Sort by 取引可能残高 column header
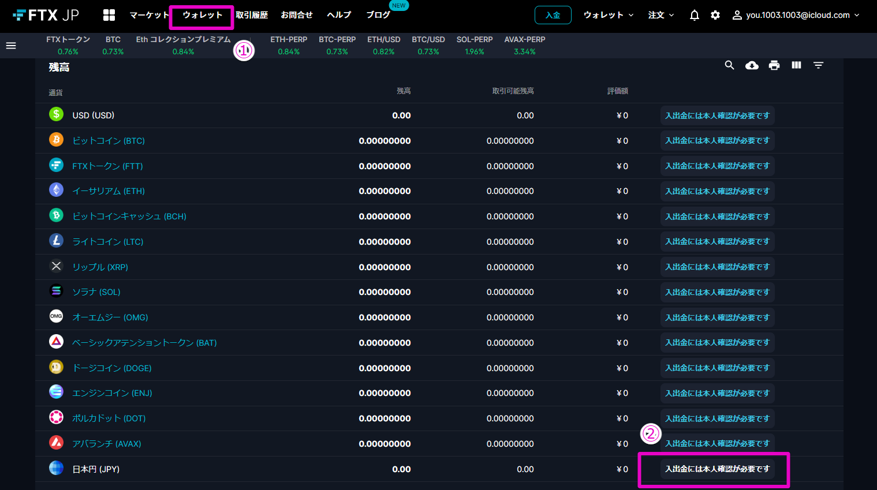This screenshot has height=490, width=877. 513,91
